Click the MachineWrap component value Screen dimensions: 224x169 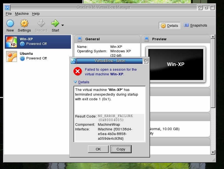(x=109, y=124)
